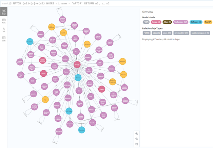Select the Cadelspy software node
Screen dimensions: 213x148
pyautogui.click(x=82, y=130)
